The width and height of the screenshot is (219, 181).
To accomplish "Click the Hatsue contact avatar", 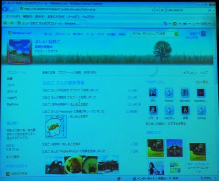I will [201, 110].
